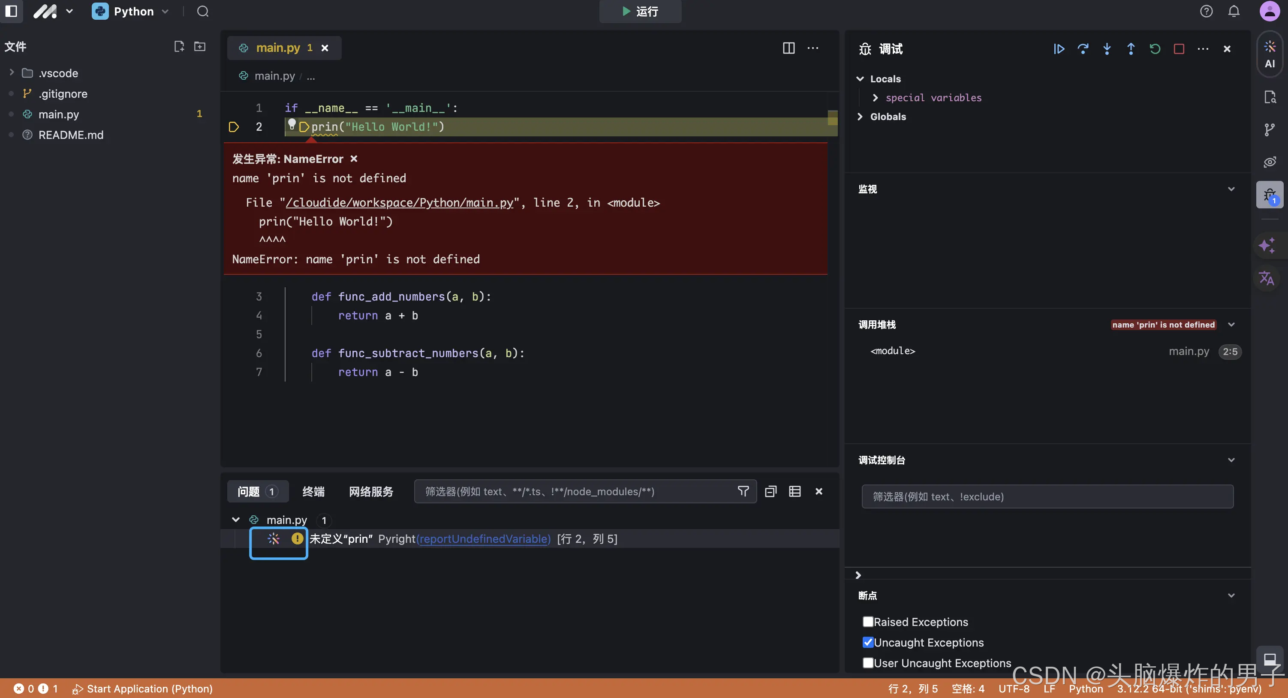Click the Restart debug session icon
Viewport: 1288px width, 698px height.
pos(1155,49)
